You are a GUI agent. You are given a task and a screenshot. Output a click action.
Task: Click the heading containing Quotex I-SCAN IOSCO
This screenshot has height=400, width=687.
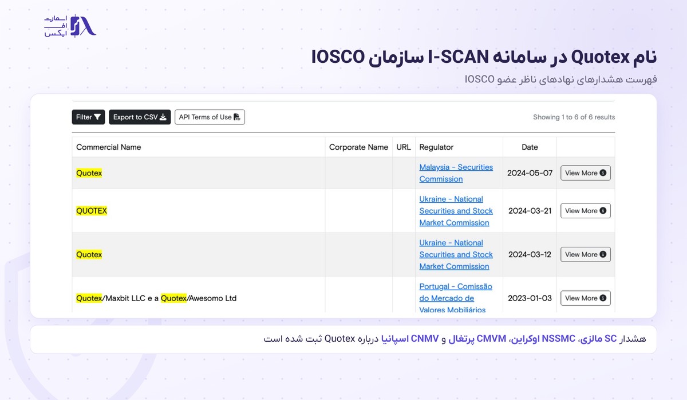coord(484,58)
